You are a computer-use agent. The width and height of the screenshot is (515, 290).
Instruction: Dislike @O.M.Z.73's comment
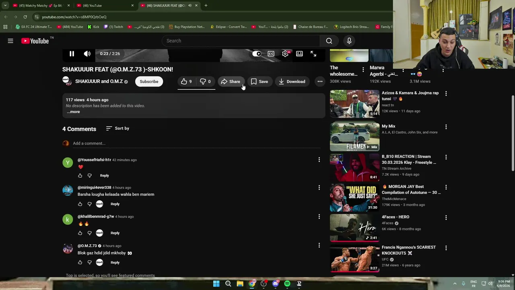[90, 262]
